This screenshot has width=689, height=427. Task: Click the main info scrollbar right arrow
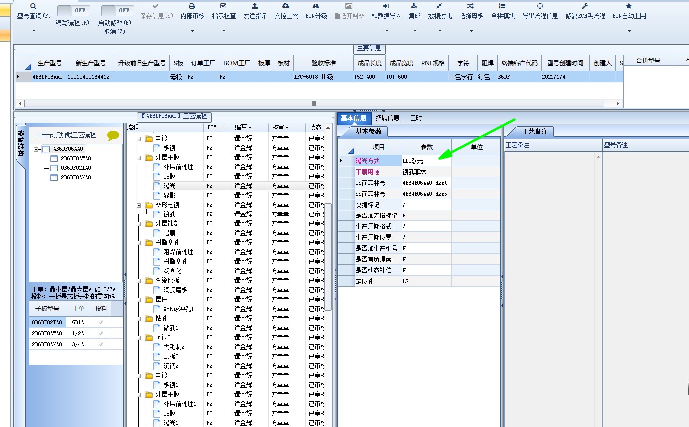[618, 104]
